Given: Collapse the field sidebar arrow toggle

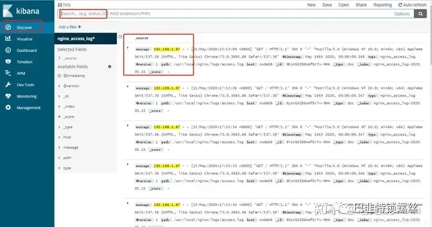Looking at the screenshot, I should (x=120, y=37).
